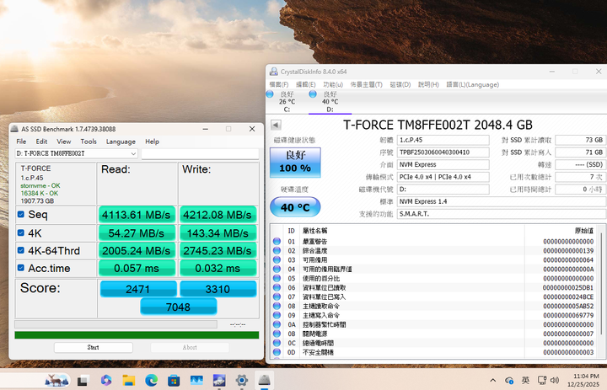Open File Explorer from the taskbar
Viewport: 607px width, 390px height.
click(128, 381)
